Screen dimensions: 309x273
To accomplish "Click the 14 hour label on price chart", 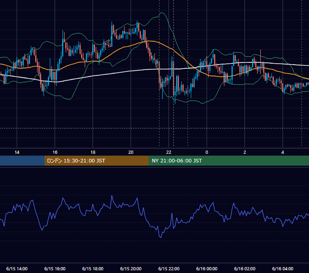I will pos(17,152).
